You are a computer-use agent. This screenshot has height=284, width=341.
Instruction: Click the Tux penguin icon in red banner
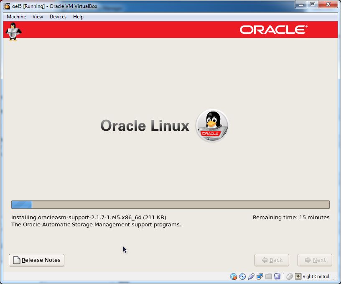tap(13, 32)
